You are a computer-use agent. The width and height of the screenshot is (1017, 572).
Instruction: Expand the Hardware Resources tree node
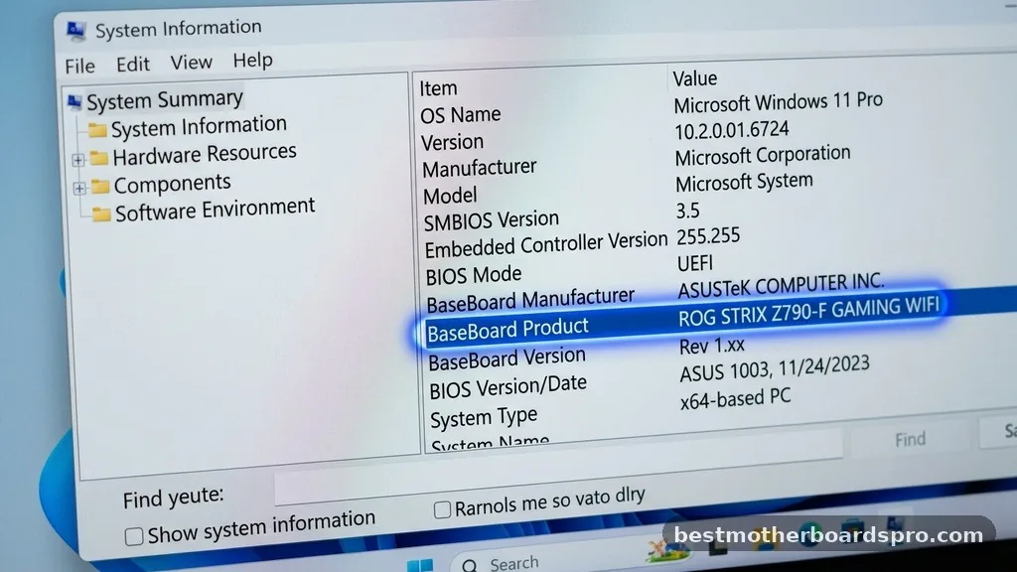pos(77,160)
